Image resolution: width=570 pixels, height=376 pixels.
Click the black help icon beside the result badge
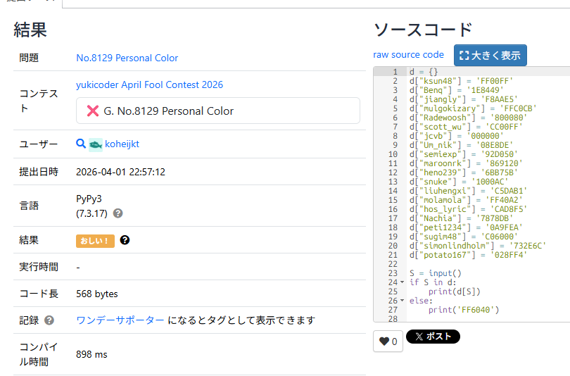(x=125, y=240)
